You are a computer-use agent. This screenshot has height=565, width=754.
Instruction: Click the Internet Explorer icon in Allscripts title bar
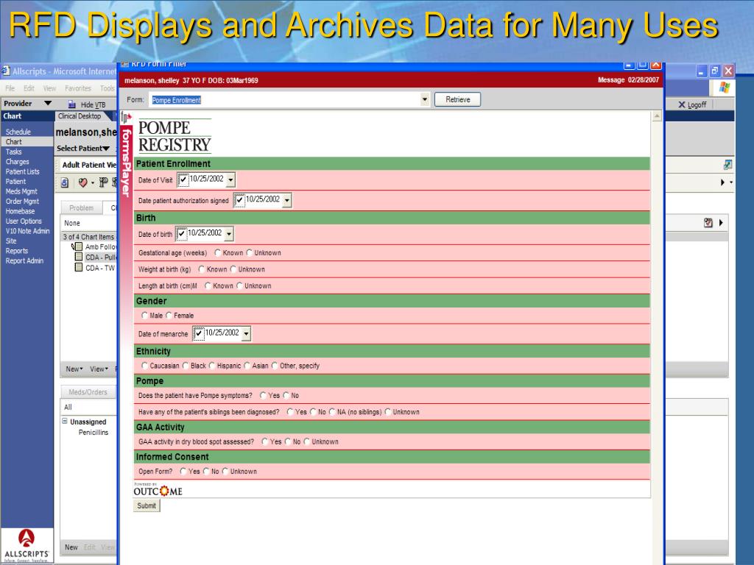point(6,71)
